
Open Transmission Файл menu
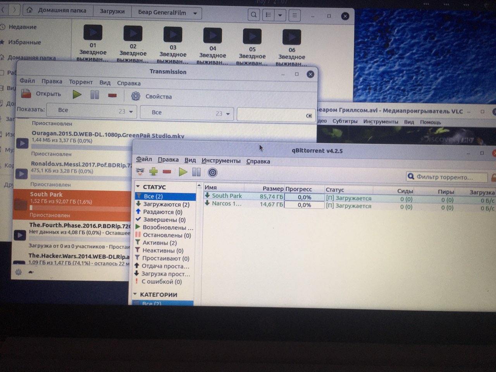tap(28, 81)
